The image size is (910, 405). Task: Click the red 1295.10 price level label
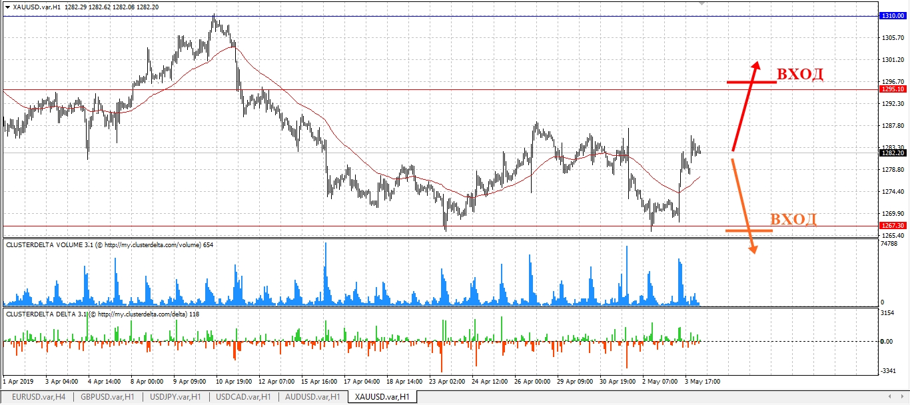[x=893, y=89]
